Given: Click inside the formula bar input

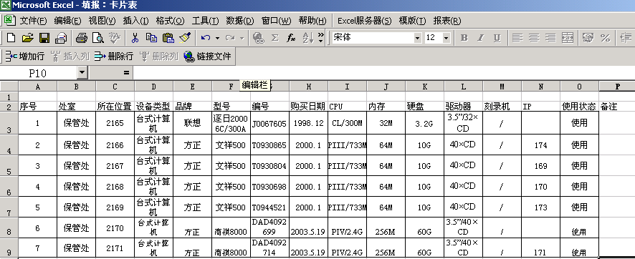Looking at the screenshot, I should [x=383, y=73].
